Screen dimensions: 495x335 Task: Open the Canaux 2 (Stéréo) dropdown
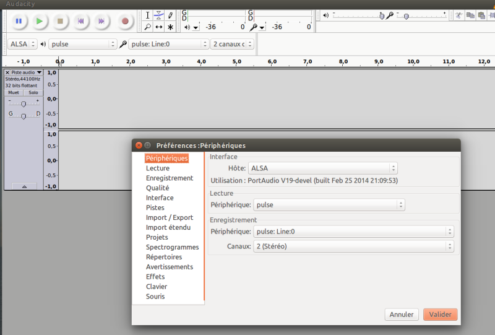[x=353, y=246]
